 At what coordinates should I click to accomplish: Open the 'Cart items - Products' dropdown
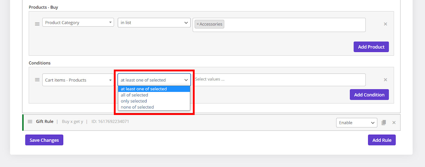78,80
